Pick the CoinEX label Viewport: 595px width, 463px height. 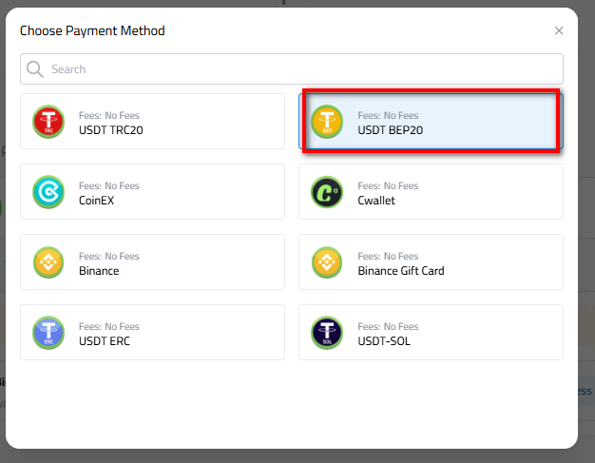(96, 201)
